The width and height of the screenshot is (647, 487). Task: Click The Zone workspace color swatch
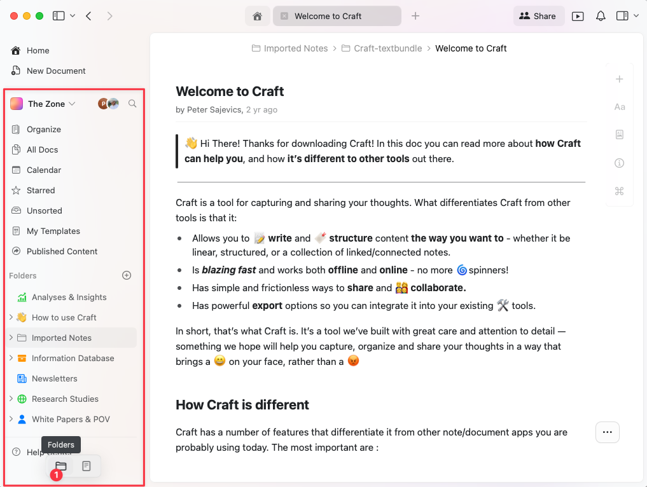[16, 103]
